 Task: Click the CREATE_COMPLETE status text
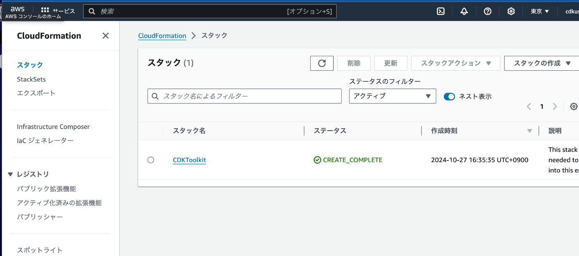pos(353,160)
